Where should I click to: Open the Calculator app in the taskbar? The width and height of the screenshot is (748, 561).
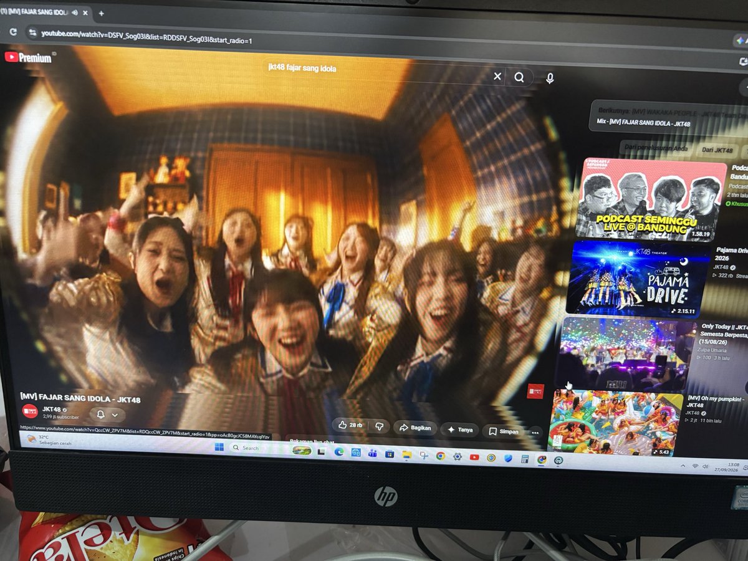point(524,459)
